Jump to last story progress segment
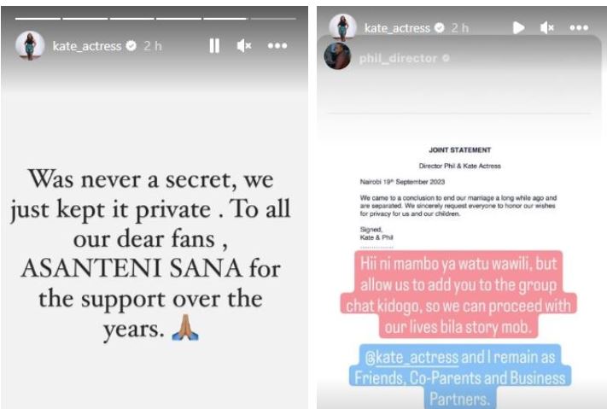This screenshot has width=607, height=409. [273, 18]
